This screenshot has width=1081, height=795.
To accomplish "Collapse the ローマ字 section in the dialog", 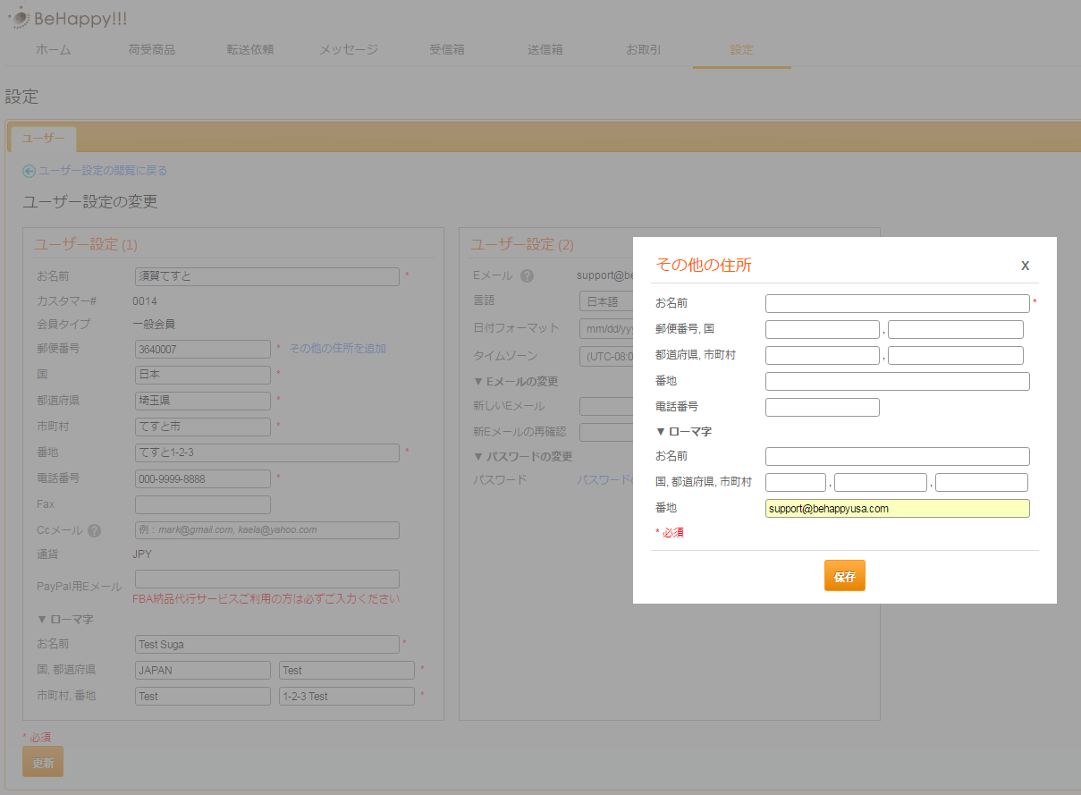I will (683, 432).
